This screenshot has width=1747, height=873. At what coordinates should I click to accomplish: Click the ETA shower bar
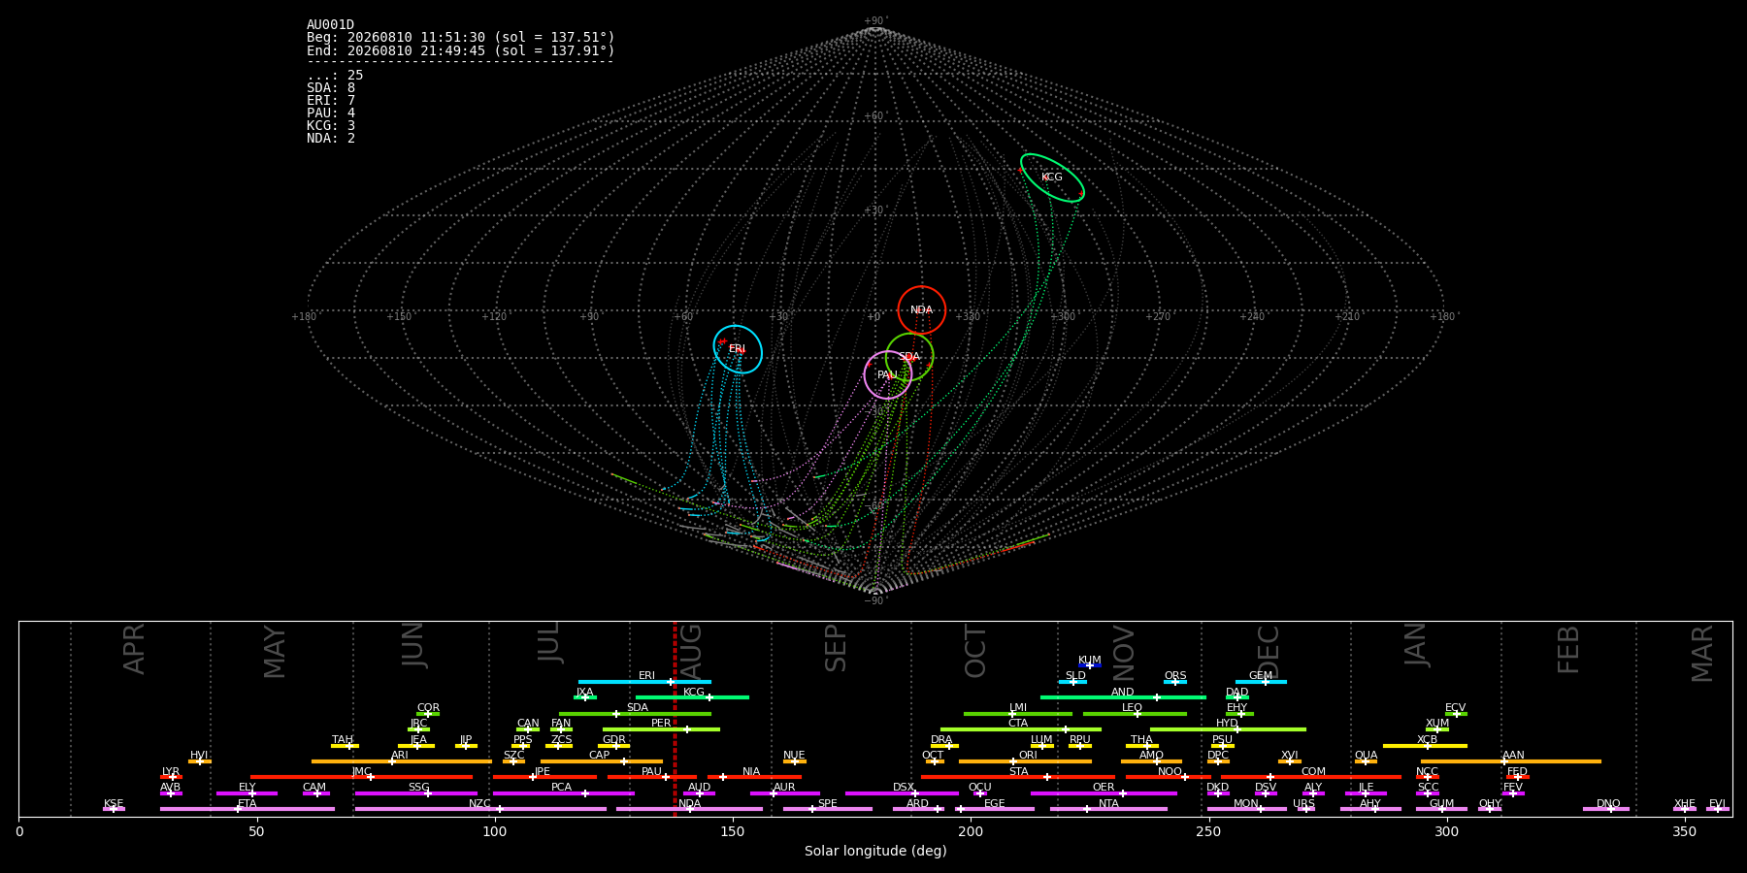247,809
